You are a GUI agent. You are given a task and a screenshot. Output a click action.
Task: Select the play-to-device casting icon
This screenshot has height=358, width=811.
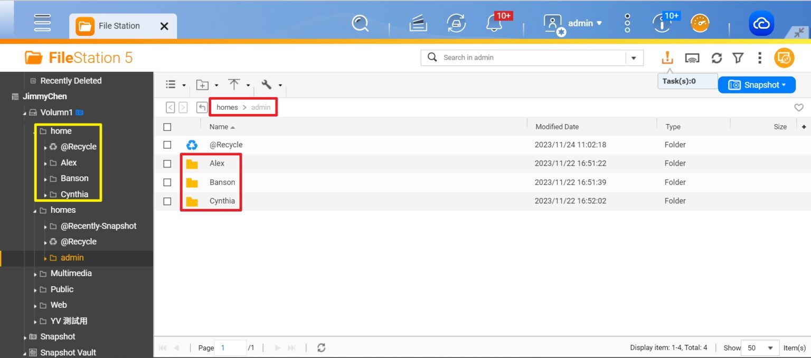pyautogui.click(x=692, y=58)
